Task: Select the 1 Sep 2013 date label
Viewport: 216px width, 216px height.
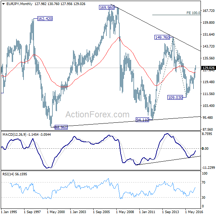Action: [170, 212]
